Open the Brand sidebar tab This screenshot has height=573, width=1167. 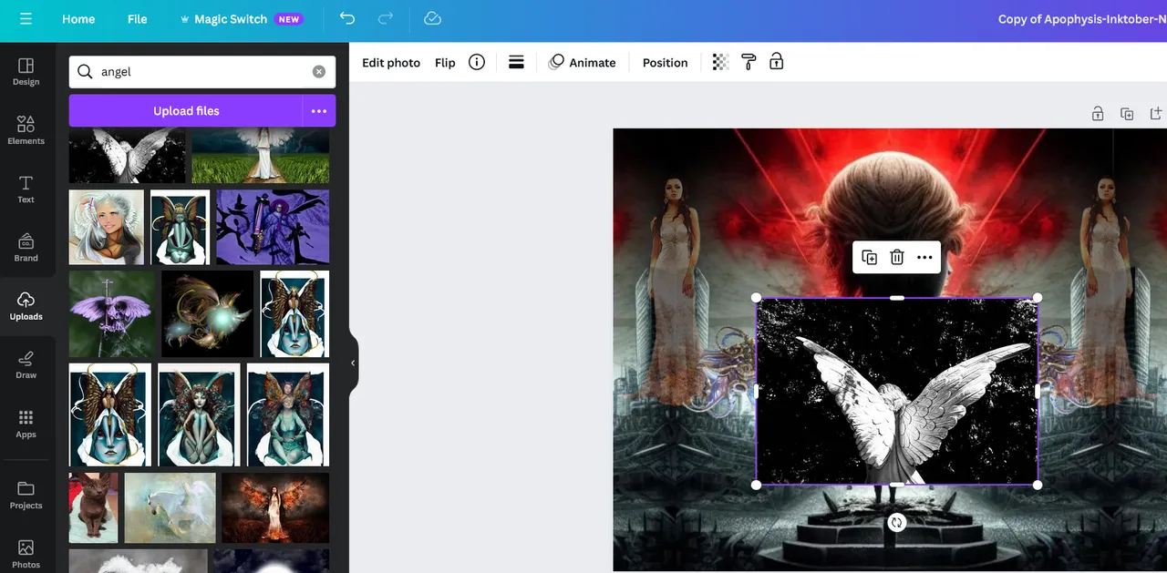(26, 248)
